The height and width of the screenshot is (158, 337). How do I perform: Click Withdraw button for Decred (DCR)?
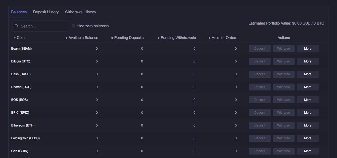[284, 87]
